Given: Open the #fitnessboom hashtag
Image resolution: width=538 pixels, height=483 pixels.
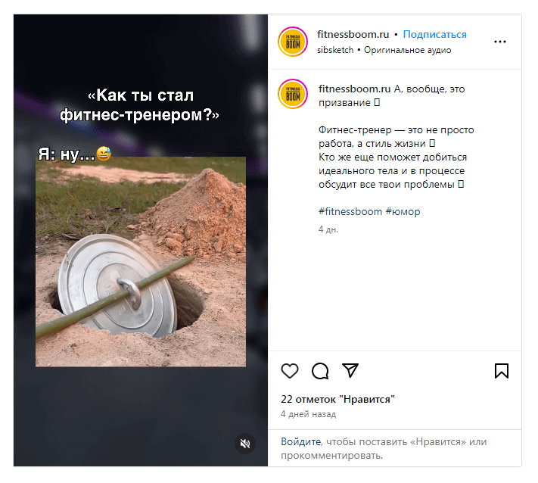Looking at the screenshot, I should tap(350, 211).
